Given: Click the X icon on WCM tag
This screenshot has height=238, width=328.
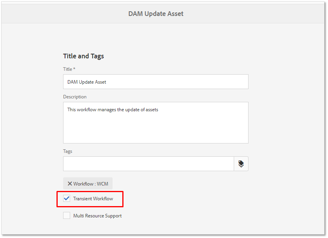Looking at the screenshot, I should [70, 184].
